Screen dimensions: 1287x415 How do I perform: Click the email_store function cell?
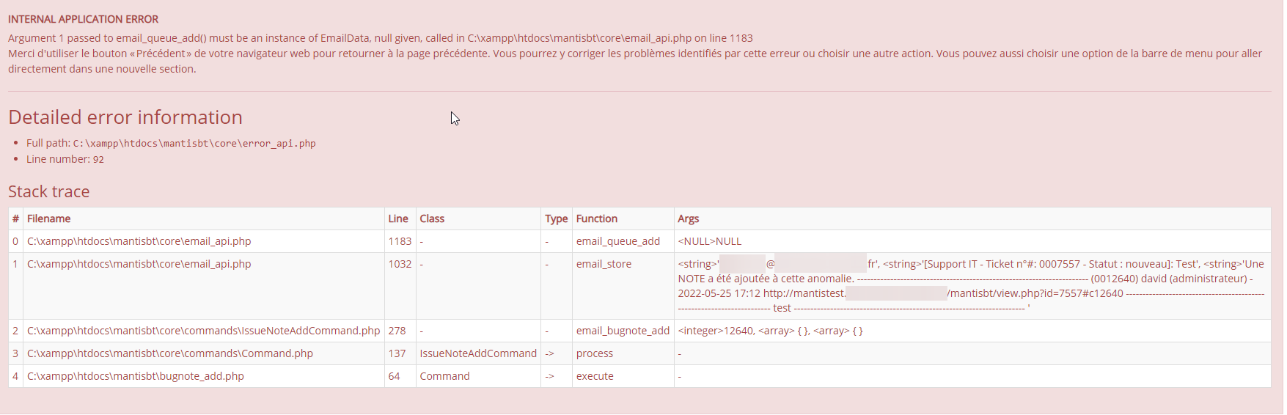[604, 264]
